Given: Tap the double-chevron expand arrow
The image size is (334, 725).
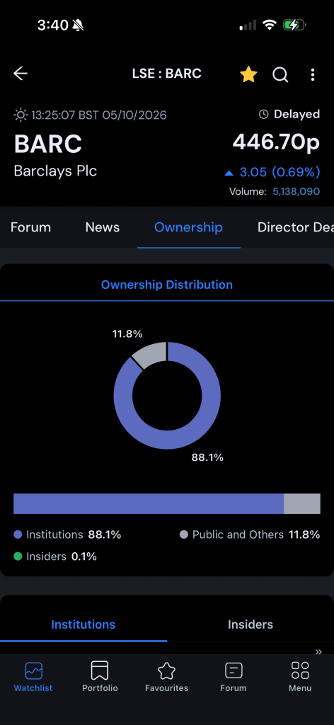Looking at the screenshot, I should coord(318,652).
